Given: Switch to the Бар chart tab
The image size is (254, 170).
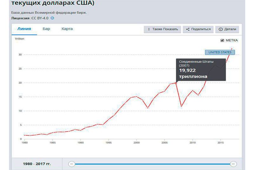Looking at the screenshot, I should click(x=46, y=29).
